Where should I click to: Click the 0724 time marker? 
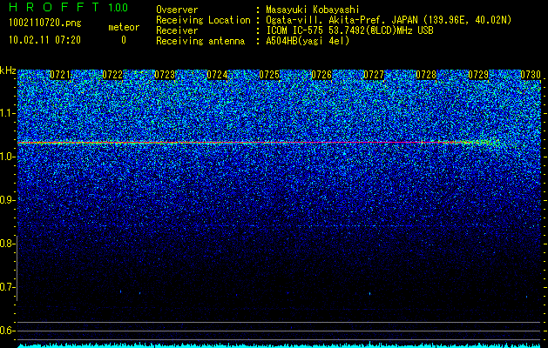(217, 75)
